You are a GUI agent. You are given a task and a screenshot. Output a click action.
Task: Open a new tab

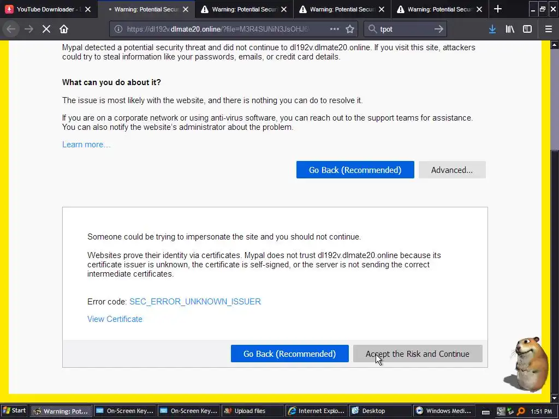coord(498,9)
